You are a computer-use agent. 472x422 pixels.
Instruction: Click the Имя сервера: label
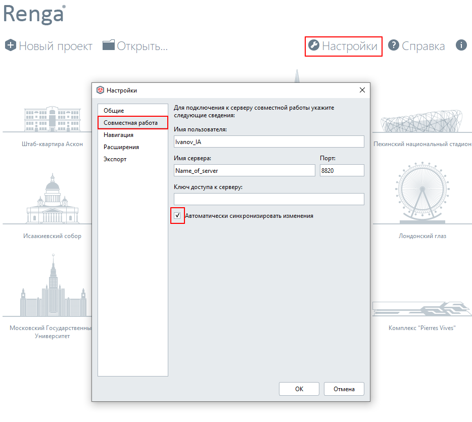[193, 158]
